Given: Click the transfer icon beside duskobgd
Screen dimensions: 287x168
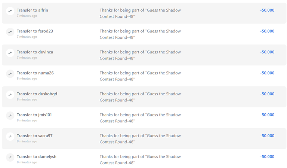Looking at the screenshot, I should point(10,95).
